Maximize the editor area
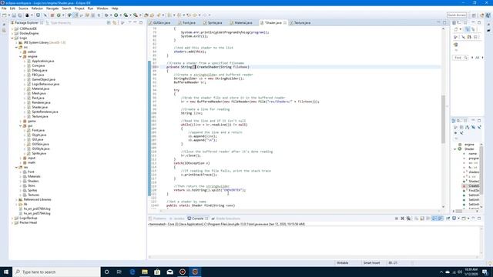 click(444, 22)
